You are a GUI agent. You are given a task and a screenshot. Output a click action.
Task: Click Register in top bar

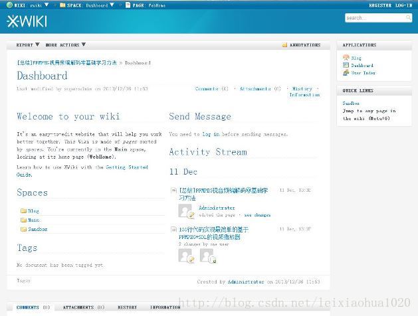[380, 5]
